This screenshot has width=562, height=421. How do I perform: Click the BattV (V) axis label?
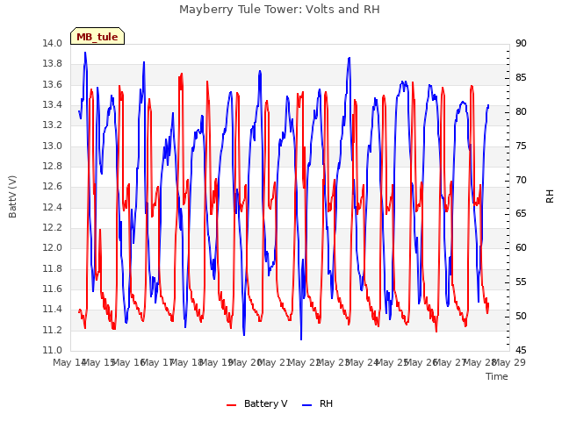pos(12,196)
